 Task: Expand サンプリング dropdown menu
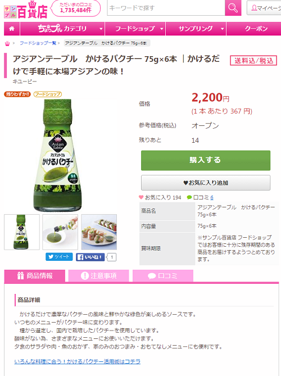(x=196, y=29)
